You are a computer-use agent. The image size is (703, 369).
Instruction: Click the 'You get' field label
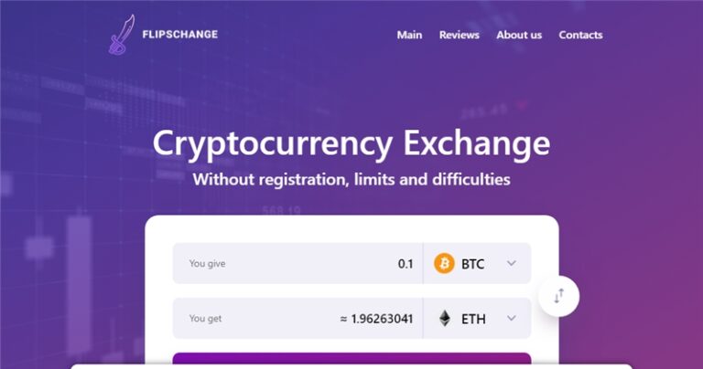[x=205, y=319]
